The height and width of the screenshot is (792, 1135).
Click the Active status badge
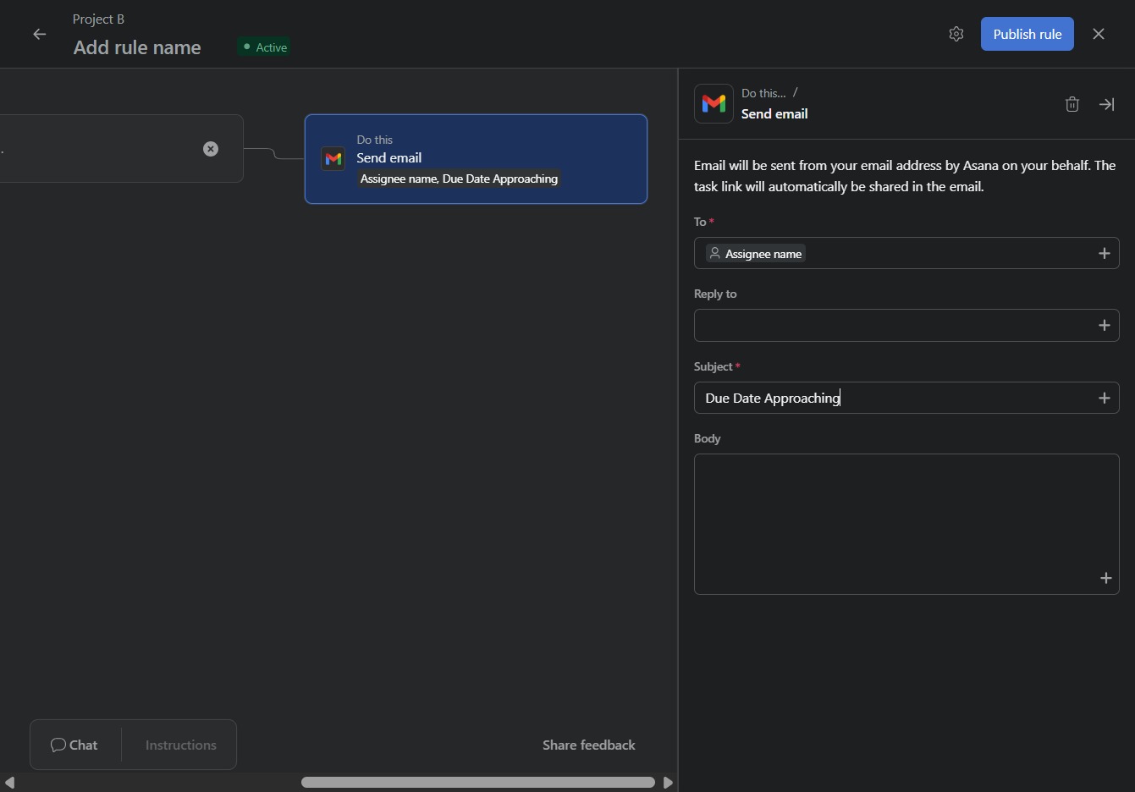tap(265, 47)
